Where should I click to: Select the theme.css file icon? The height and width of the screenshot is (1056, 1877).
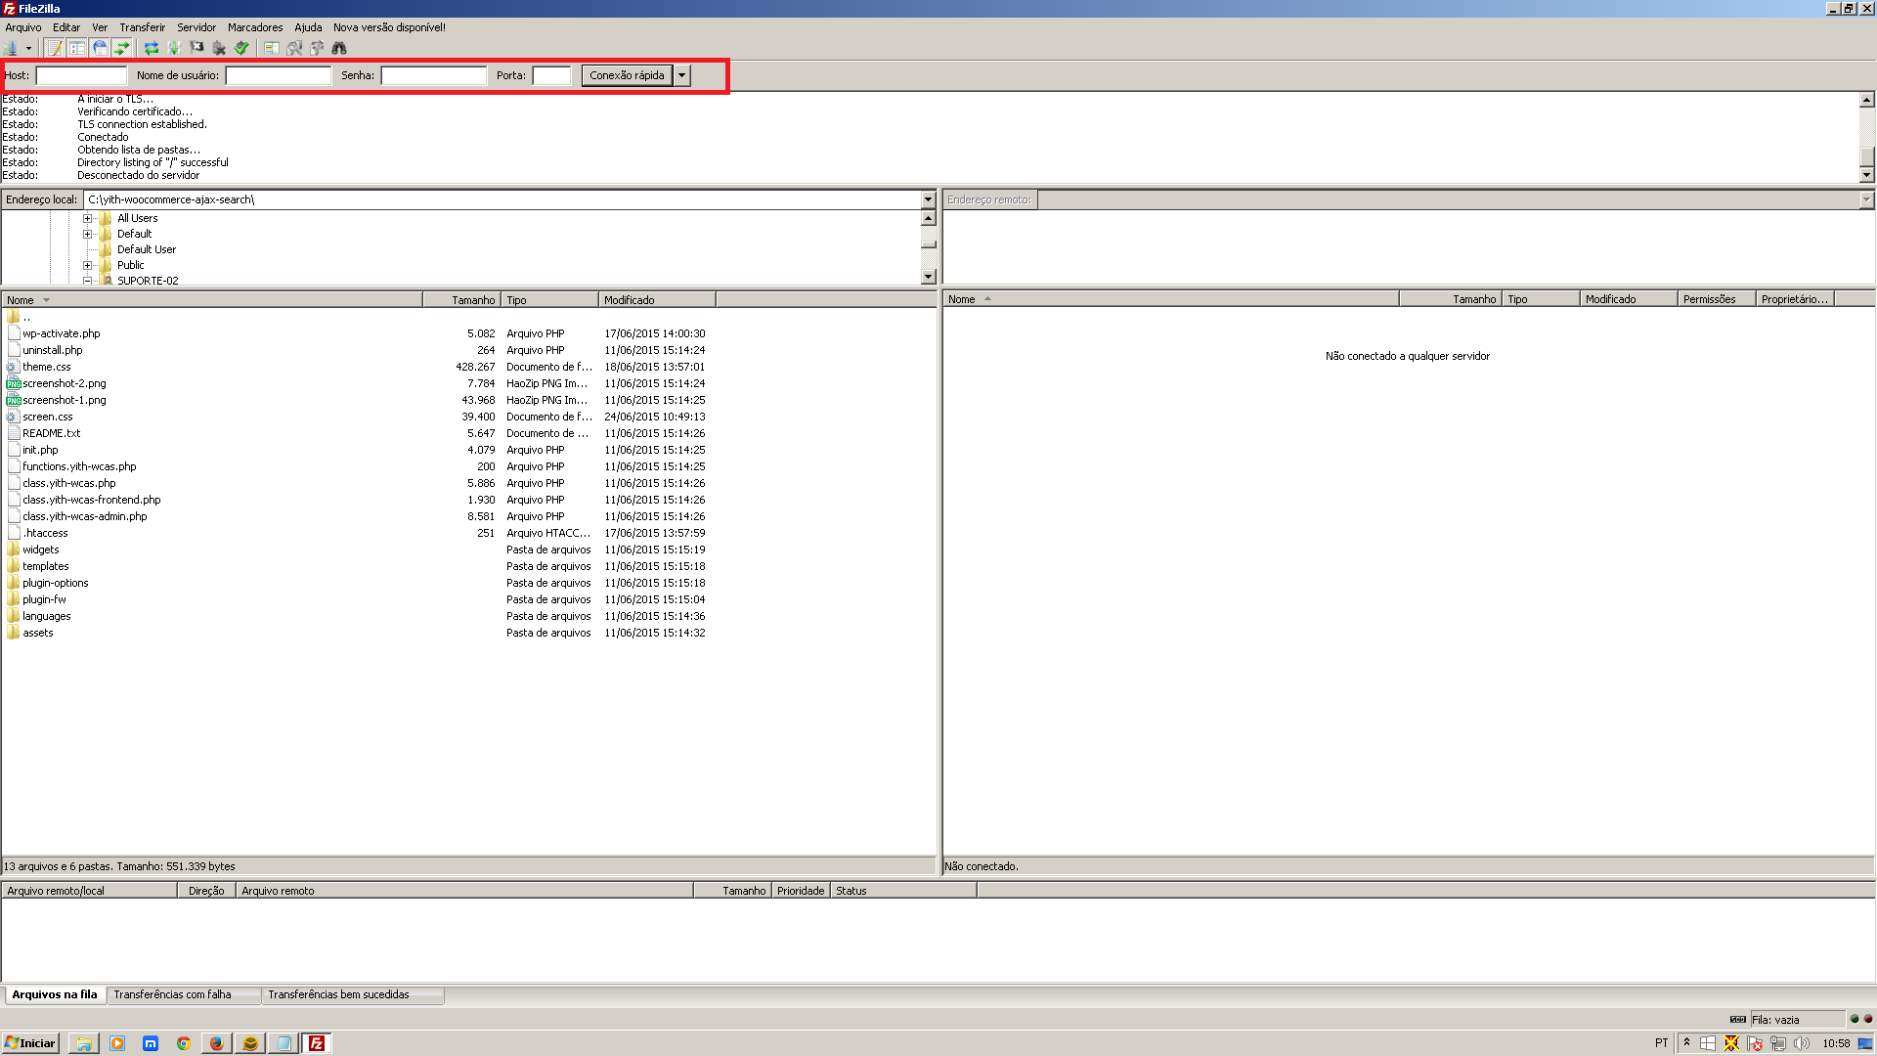tap(13, 367)
